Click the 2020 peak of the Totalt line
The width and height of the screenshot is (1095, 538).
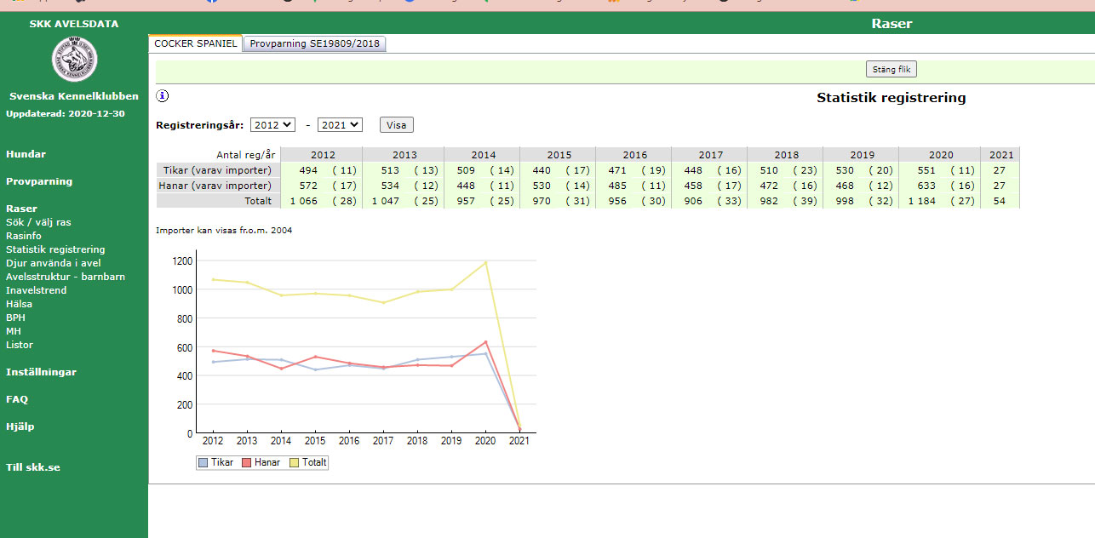coord(486,262)
